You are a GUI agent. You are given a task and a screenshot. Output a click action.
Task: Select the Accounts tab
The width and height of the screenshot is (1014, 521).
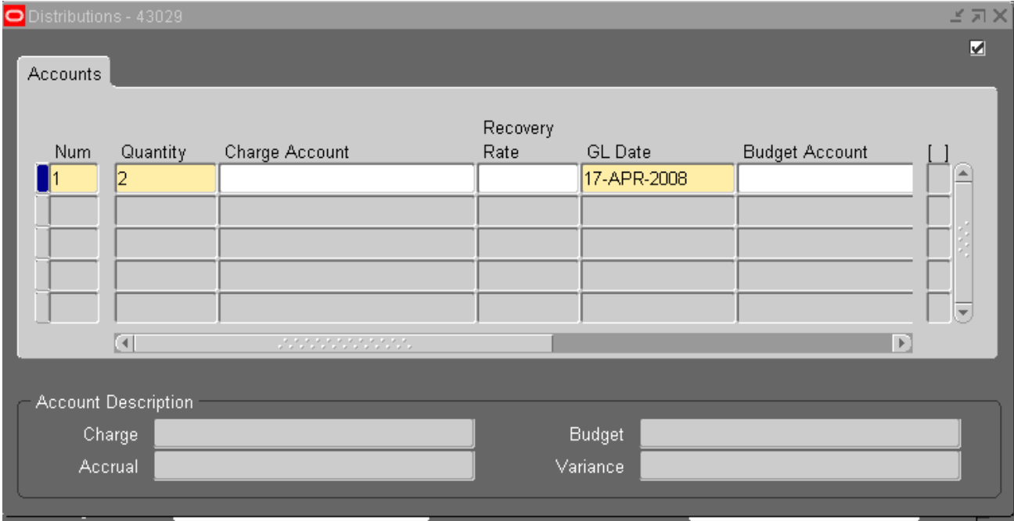[x=65, y=74]
